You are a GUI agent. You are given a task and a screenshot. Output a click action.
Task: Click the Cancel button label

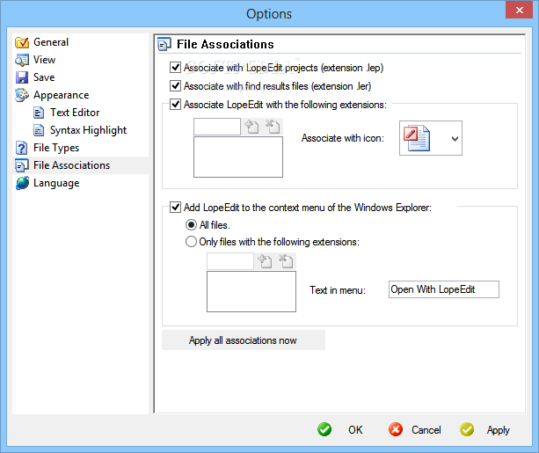(x=426, y=430)
